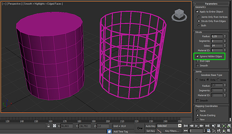Select Icosa geodesic base type

(218, 80)
